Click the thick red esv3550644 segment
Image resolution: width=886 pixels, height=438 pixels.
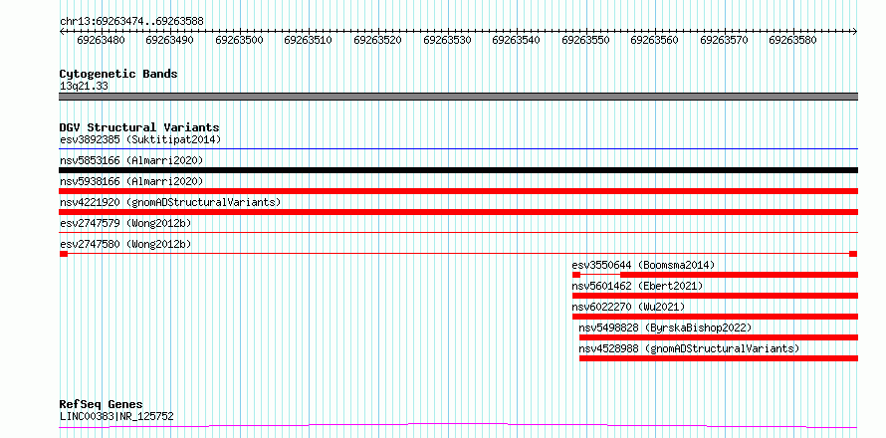pyautogui.click(x=739, y=275)
